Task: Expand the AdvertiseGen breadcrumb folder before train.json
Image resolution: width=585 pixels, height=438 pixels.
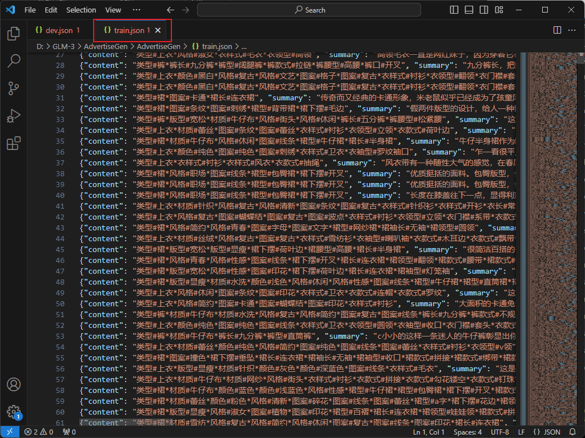Action: tap(161, 46)
